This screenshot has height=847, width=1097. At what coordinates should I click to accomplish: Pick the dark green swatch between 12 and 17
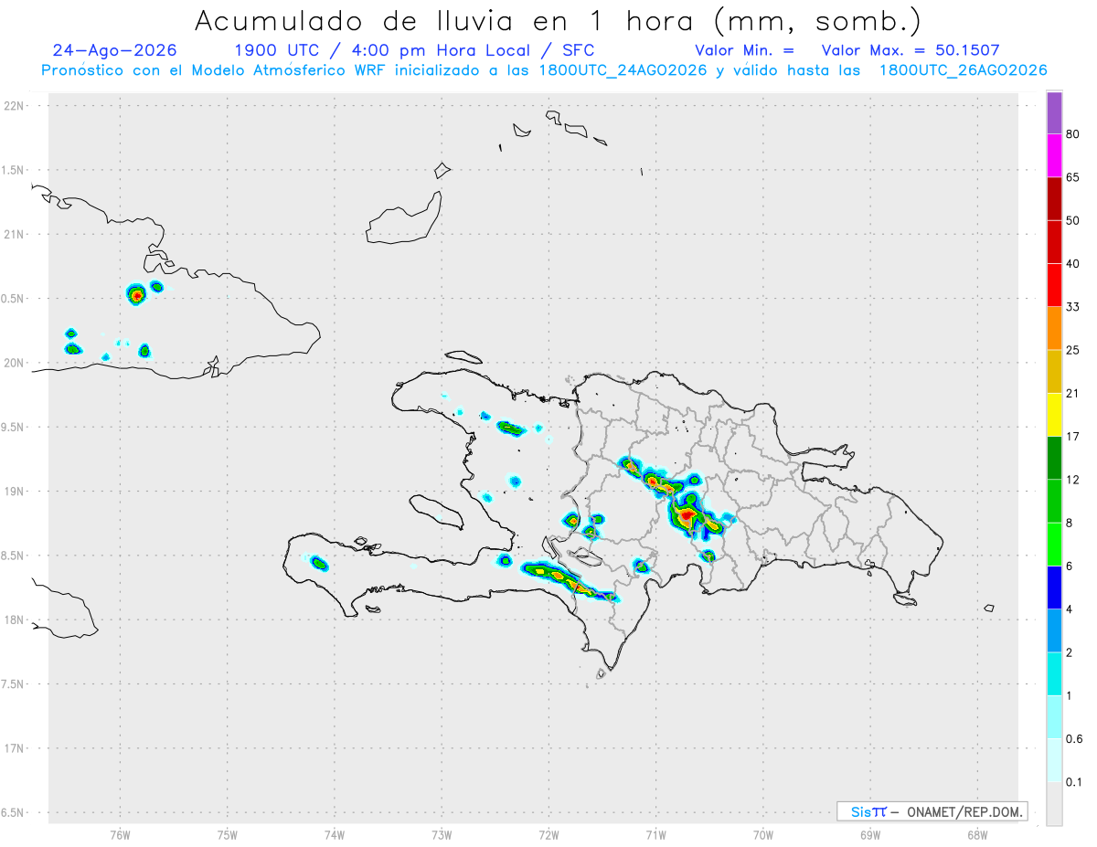click(1054, 458)
